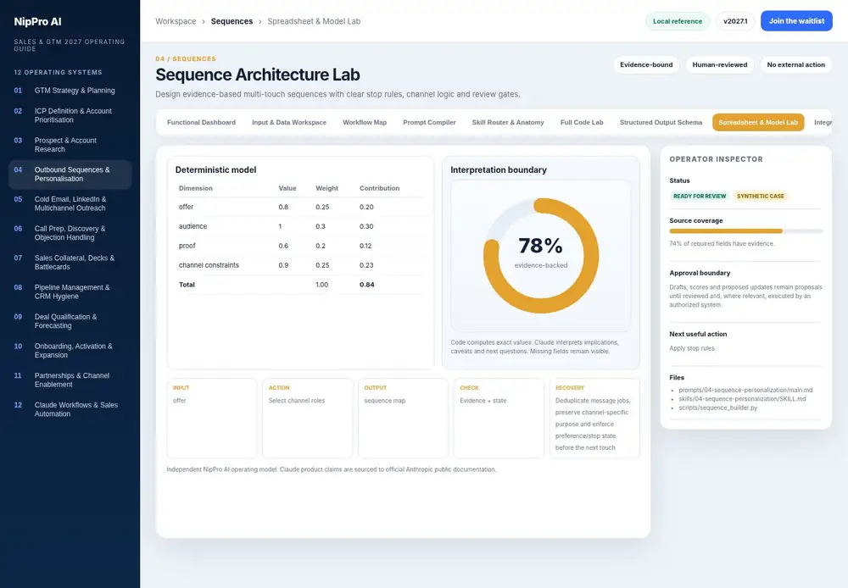This screenshot has width=848, height=588.
Task: Open scripts/sequence_builder.py file
Action: tap(717, 408)
